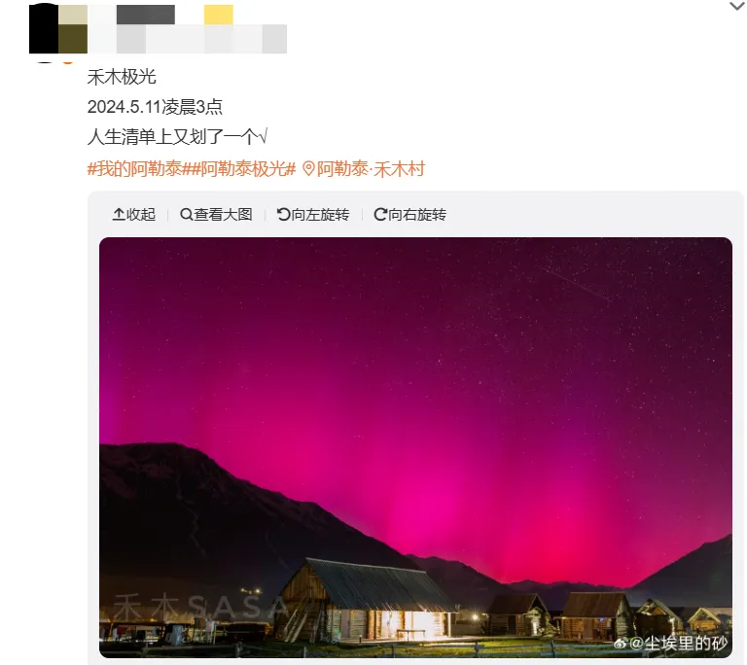Open the post options chevron menu

tap(737, 6)
